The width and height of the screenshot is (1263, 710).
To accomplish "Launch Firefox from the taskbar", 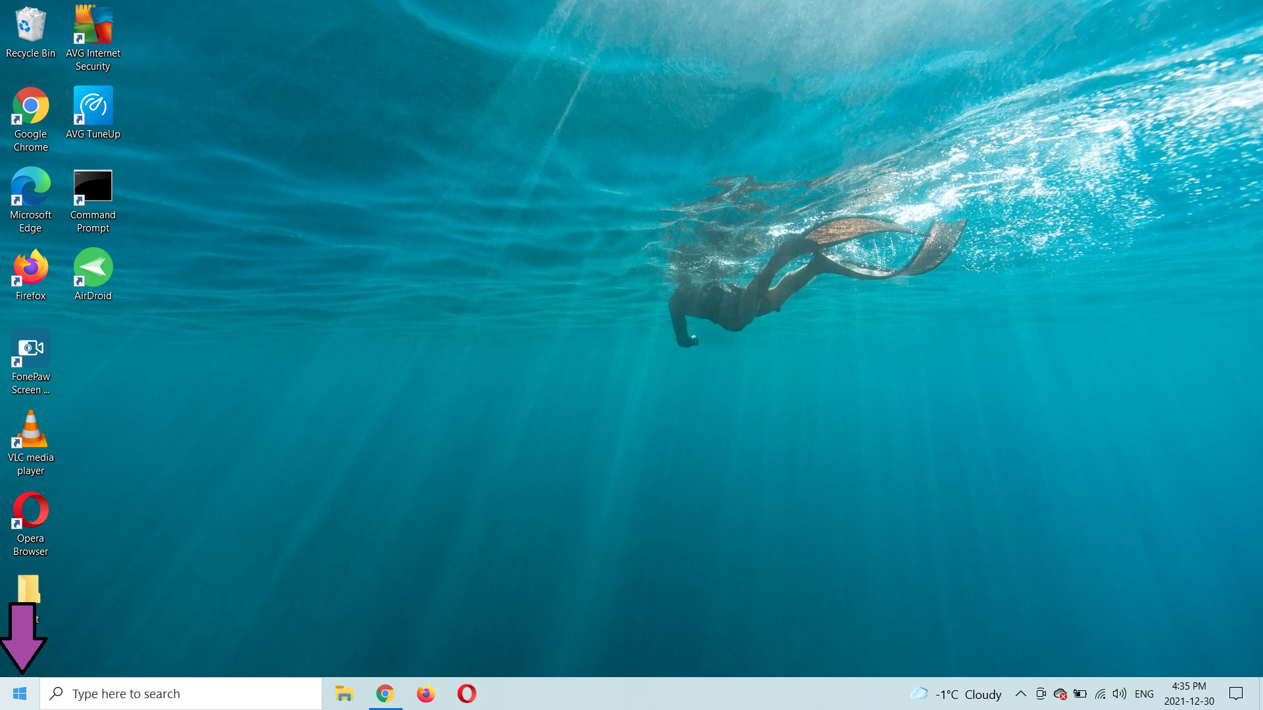I will point(426,694).
